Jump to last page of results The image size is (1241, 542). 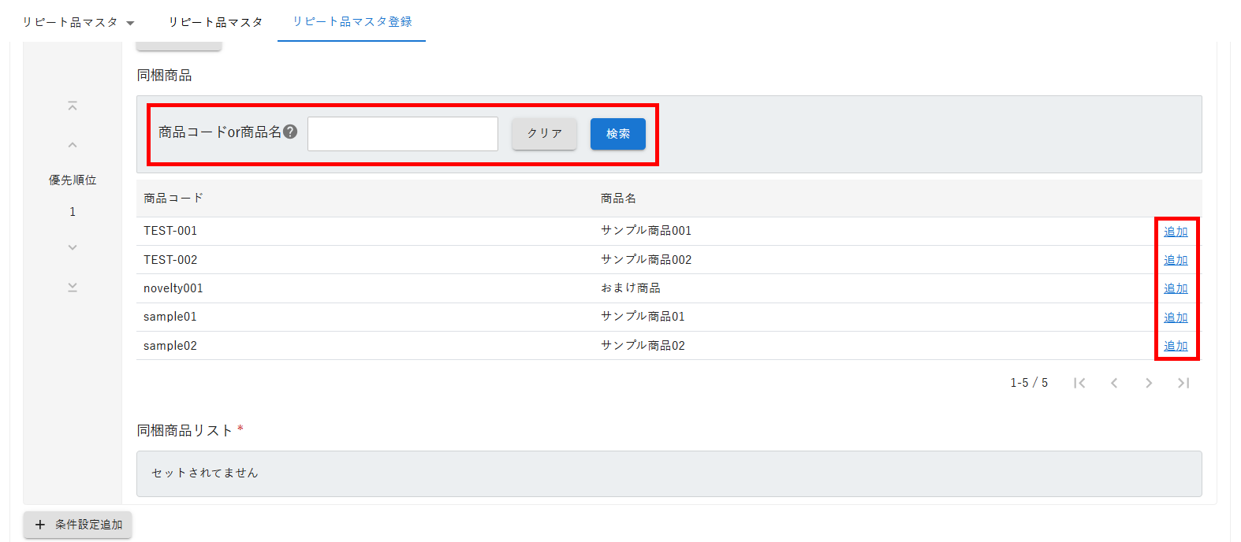tap(1183, 383)
